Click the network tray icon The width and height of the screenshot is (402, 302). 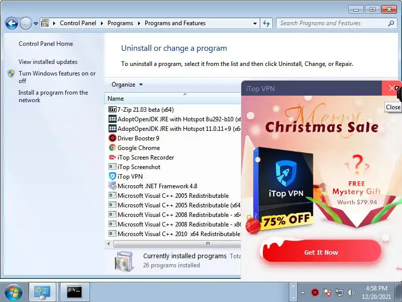[x=339, y=292]
